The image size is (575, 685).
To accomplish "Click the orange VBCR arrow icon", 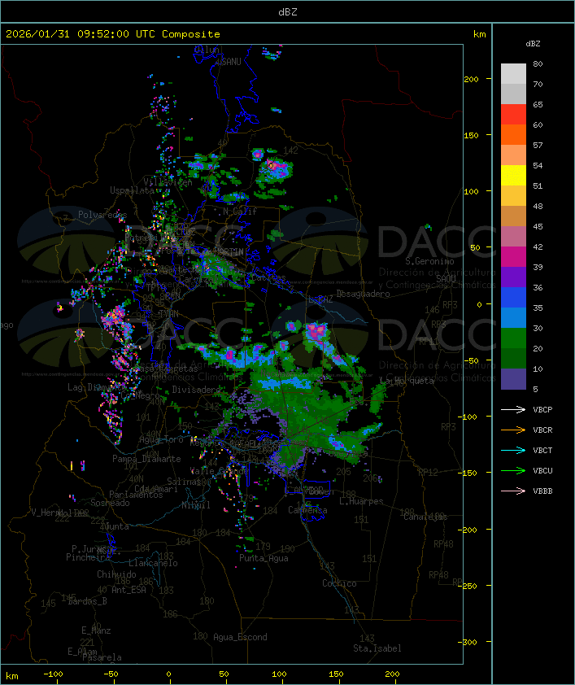I will click(x=513, y=430).
